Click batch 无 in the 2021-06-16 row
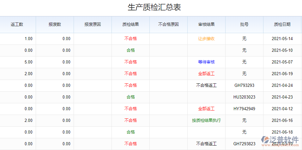This screenshot has height=150, width=302. pyautogui.click(x=244, y=121)
